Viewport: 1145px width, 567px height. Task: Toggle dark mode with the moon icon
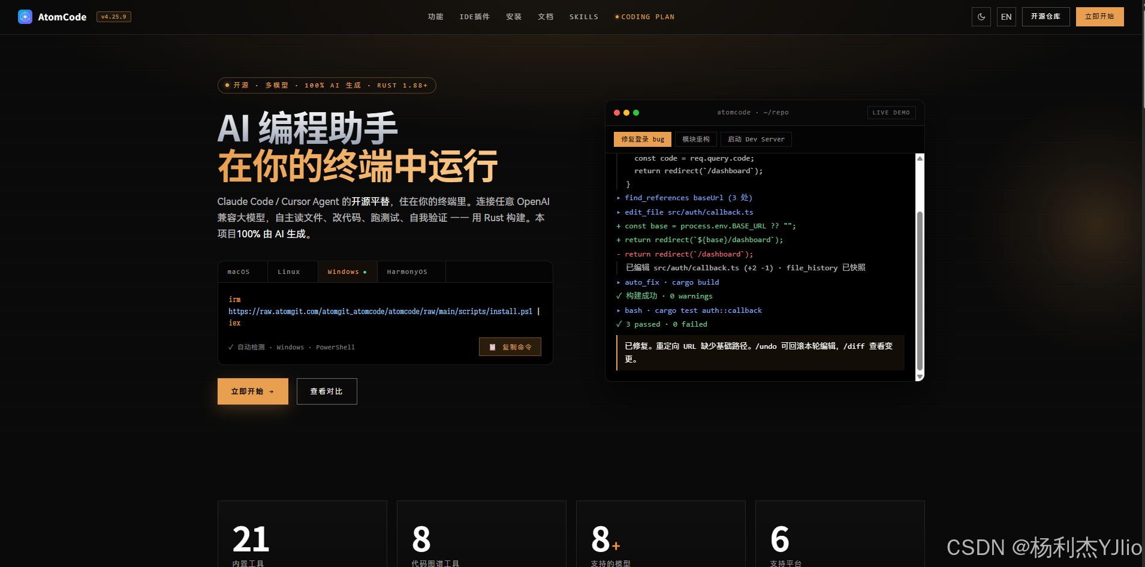click(981, 17)
